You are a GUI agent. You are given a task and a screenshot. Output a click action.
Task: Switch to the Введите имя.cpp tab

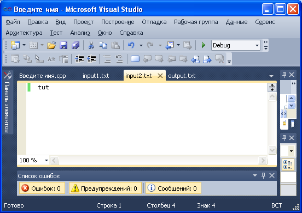[43, 76]
